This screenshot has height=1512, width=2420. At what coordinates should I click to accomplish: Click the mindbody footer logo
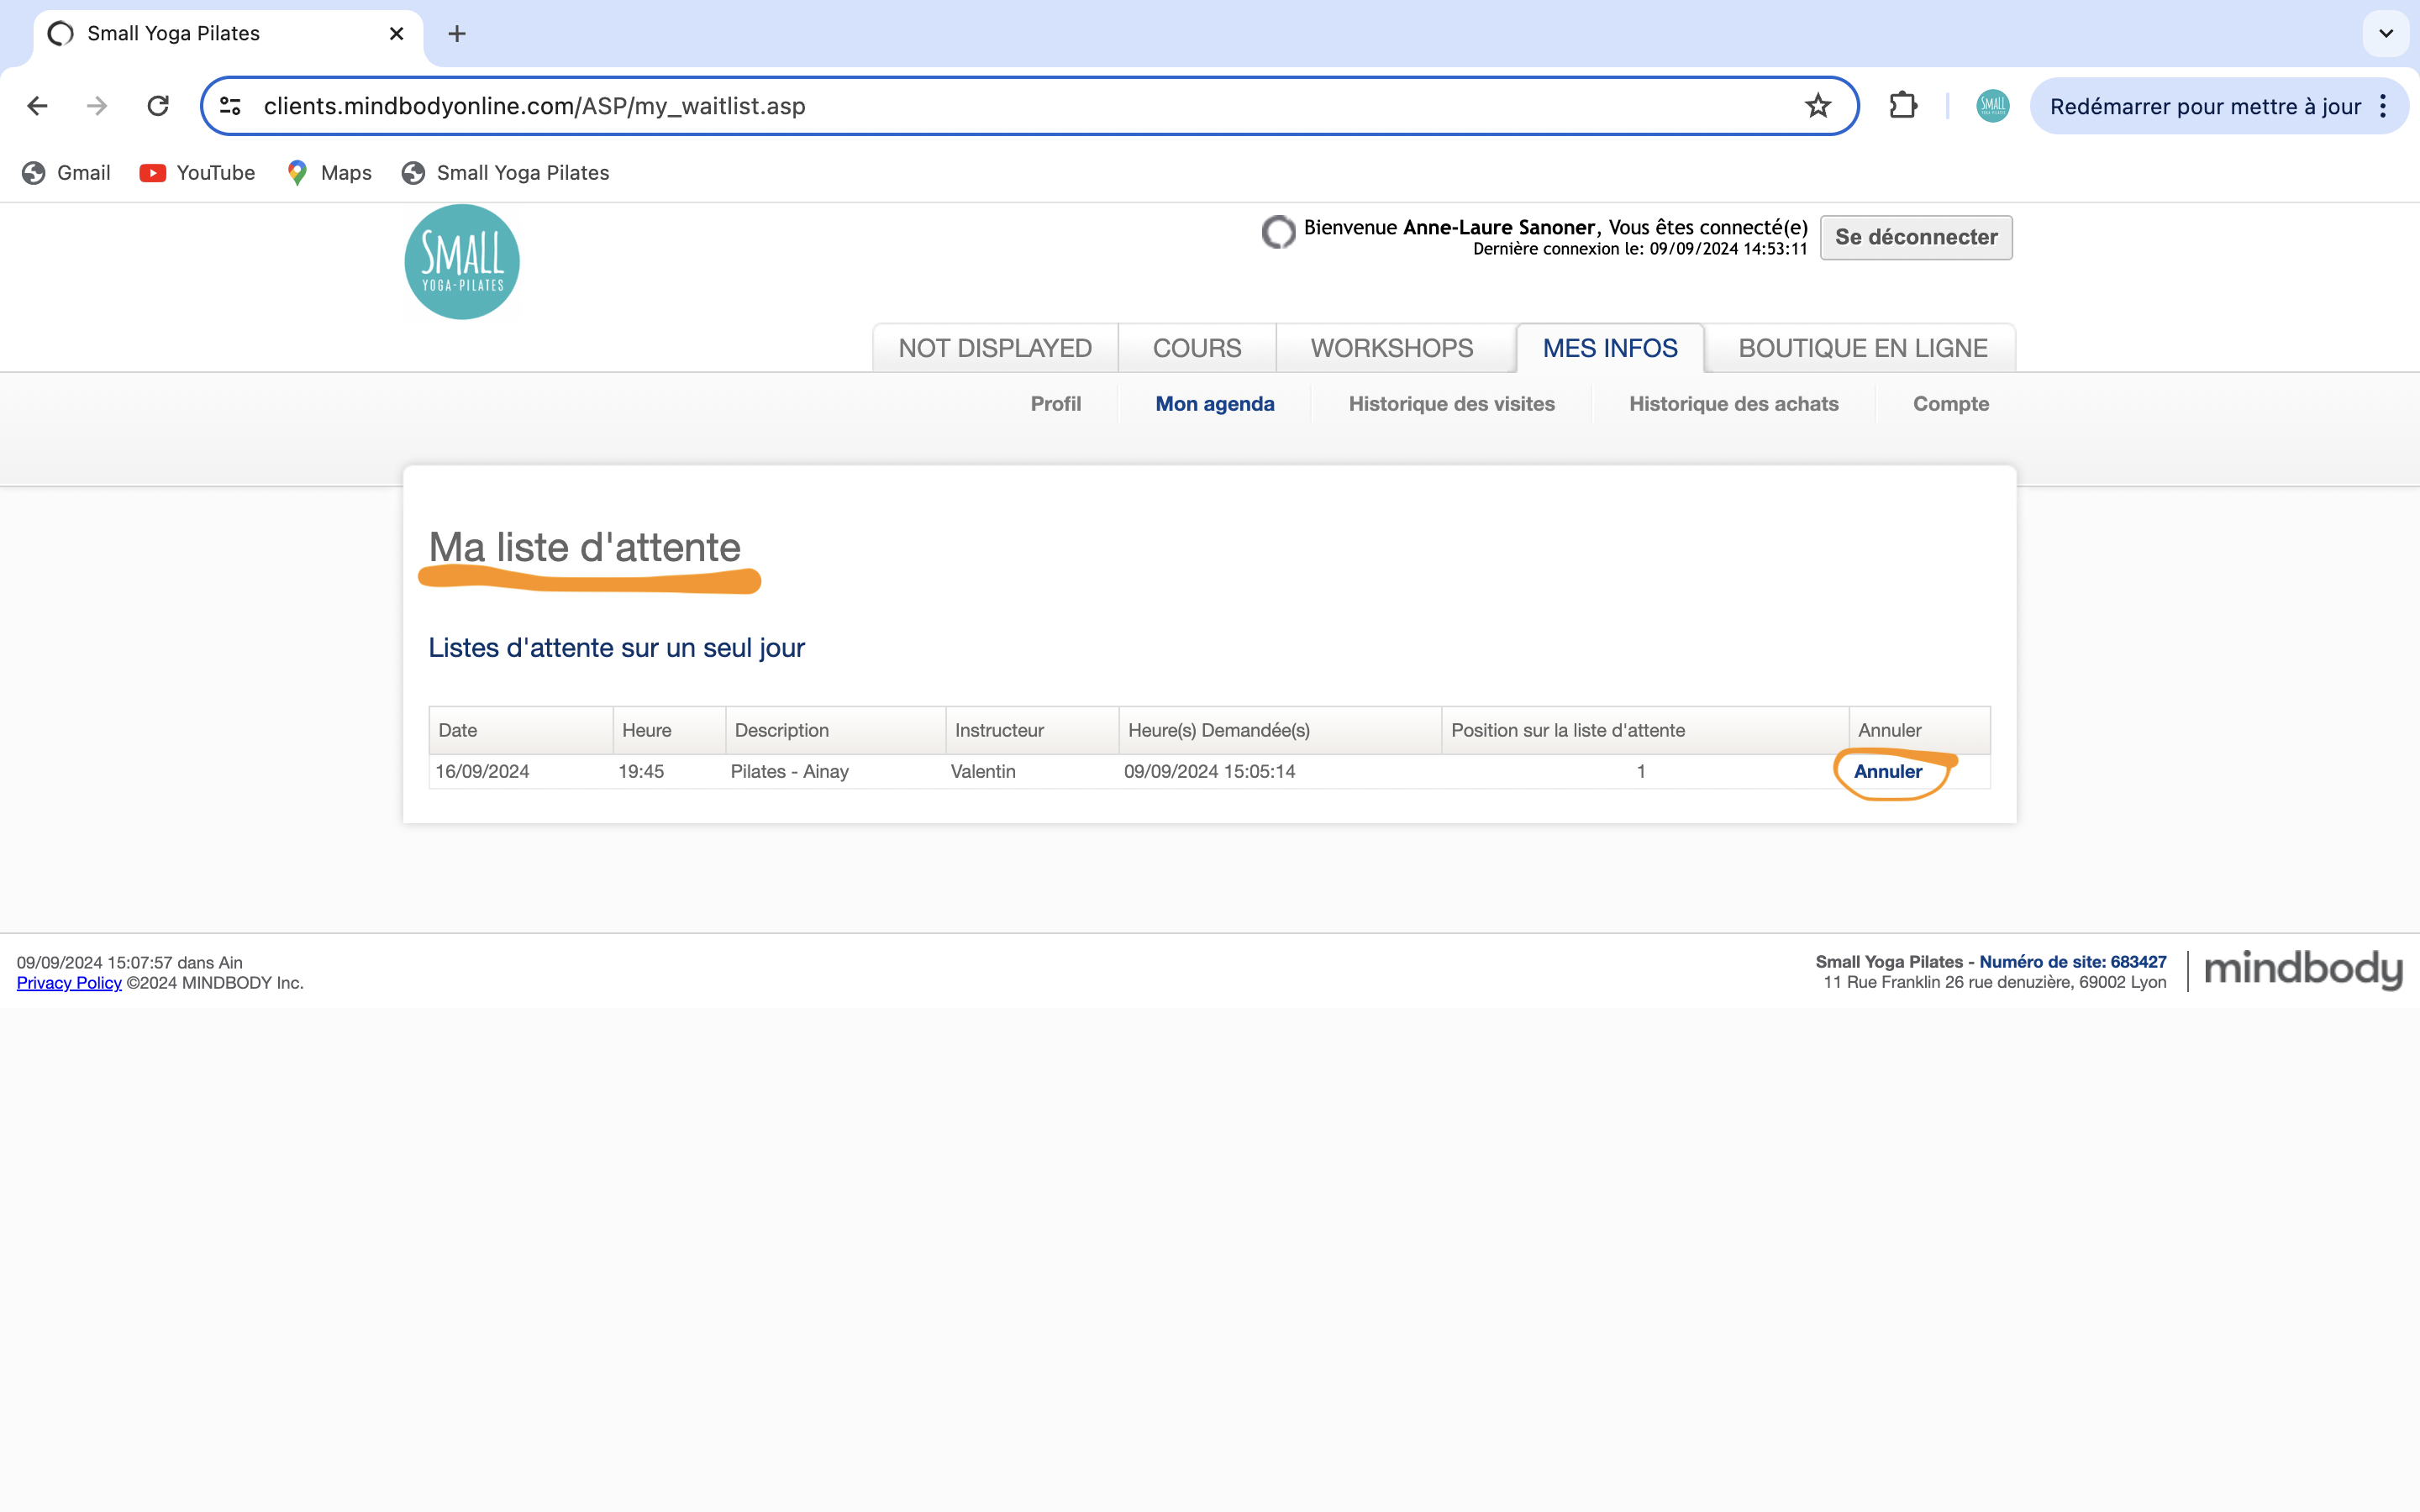coord(2303,969)
